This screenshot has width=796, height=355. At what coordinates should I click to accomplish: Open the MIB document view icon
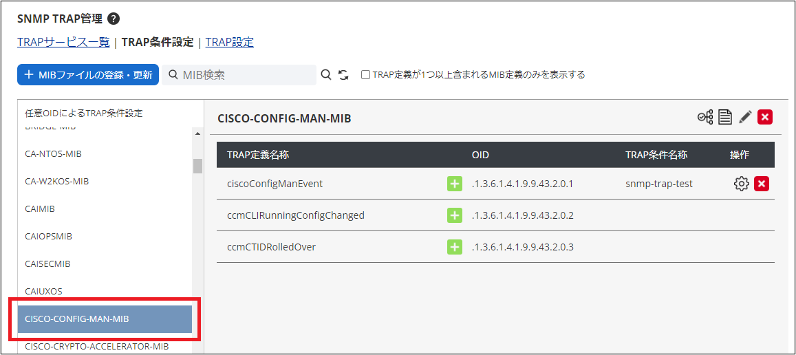point(724,118)
